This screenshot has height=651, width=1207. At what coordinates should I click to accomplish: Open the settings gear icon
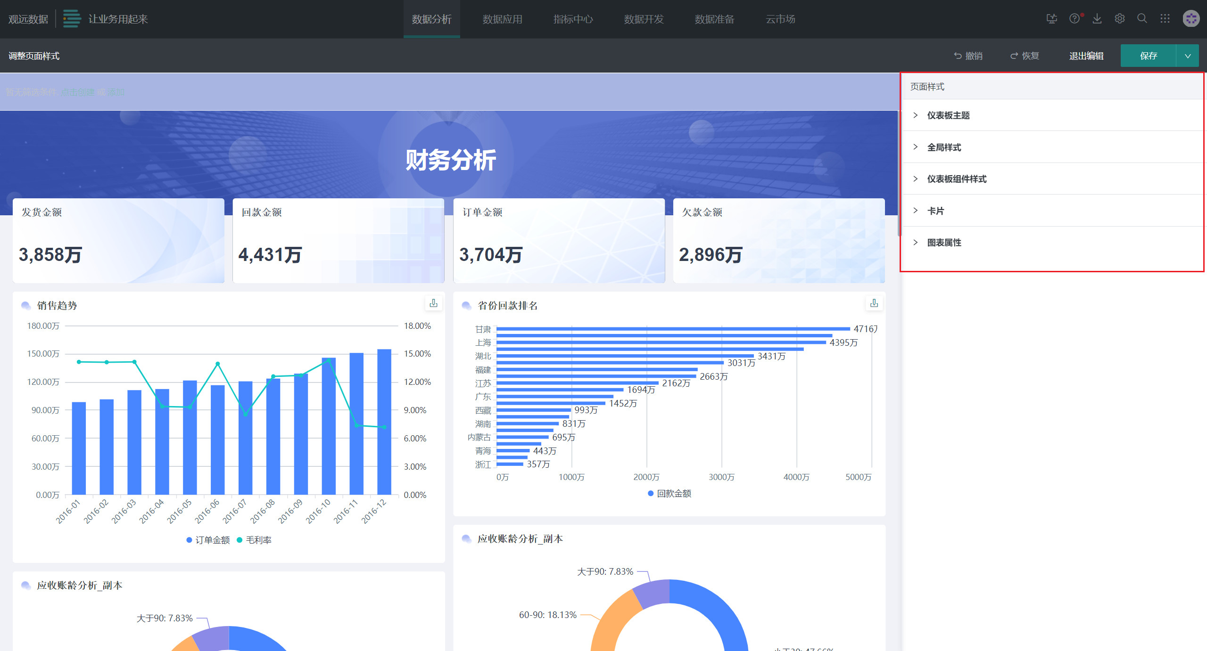click(x=1120, y=19)
